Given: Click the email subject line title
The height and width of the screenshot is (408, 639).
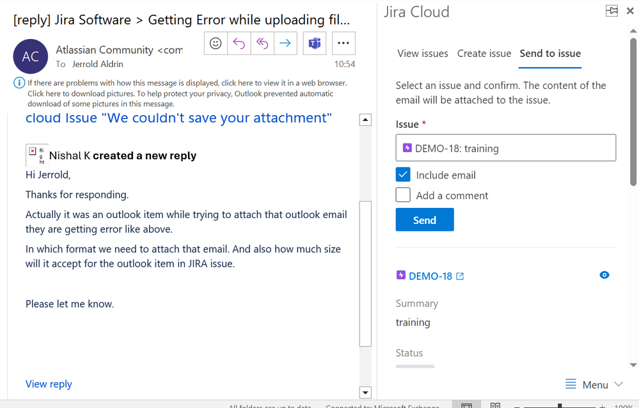Looking at the screenshot, I should coord(182,20).
